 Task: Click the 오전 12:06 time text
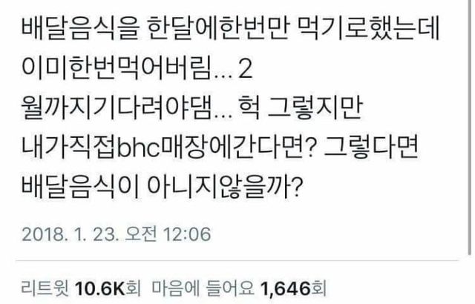pos(168,234)
